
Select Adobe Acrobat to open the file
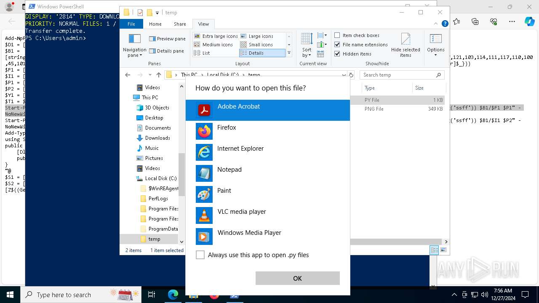point(268,110)
